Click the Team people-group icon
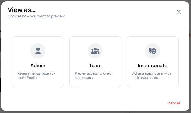Viewport: 191px width, 113px height. [x=95, y=51]
